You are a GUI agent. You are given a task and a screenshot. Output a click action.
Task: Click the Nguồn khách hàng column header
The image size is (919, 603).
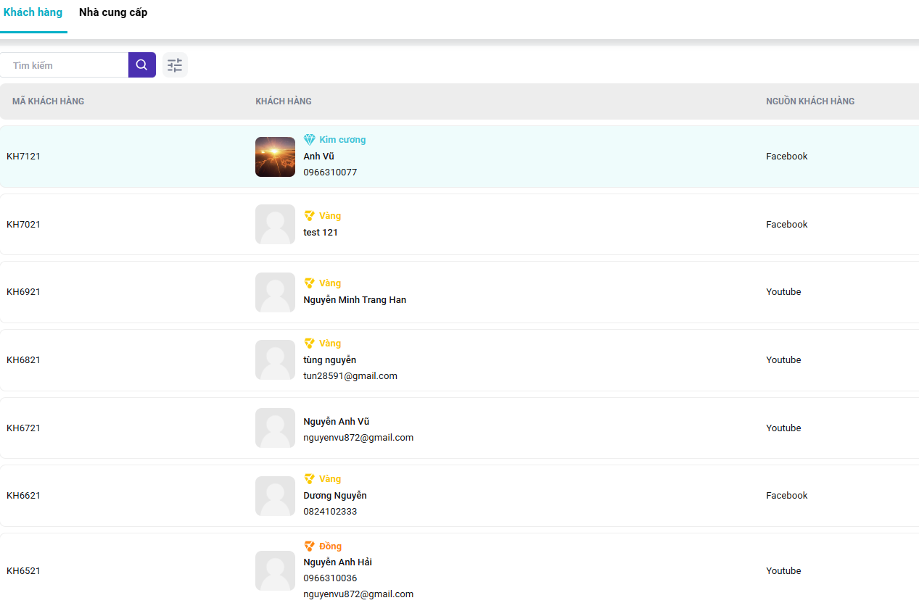pos(810,101)
